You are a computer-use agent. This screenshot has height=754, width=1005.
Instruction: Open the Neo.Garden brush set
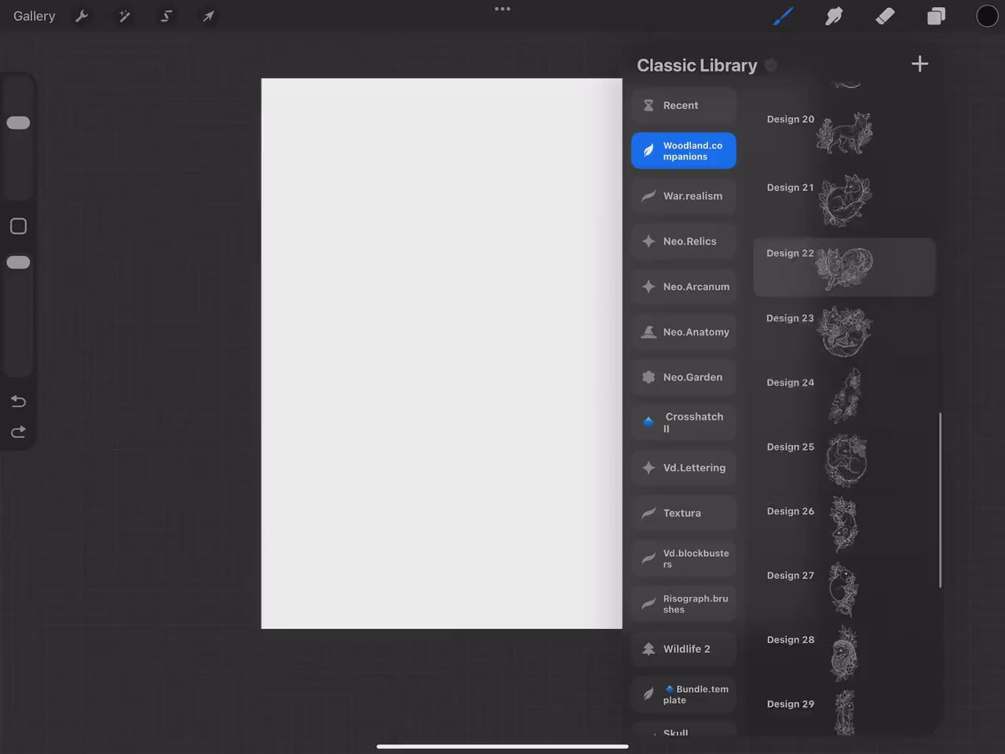click(x=684, y=377)
